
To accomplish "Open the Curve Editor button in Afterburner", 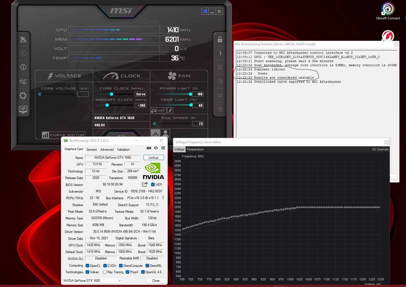I will pos(63,135).
